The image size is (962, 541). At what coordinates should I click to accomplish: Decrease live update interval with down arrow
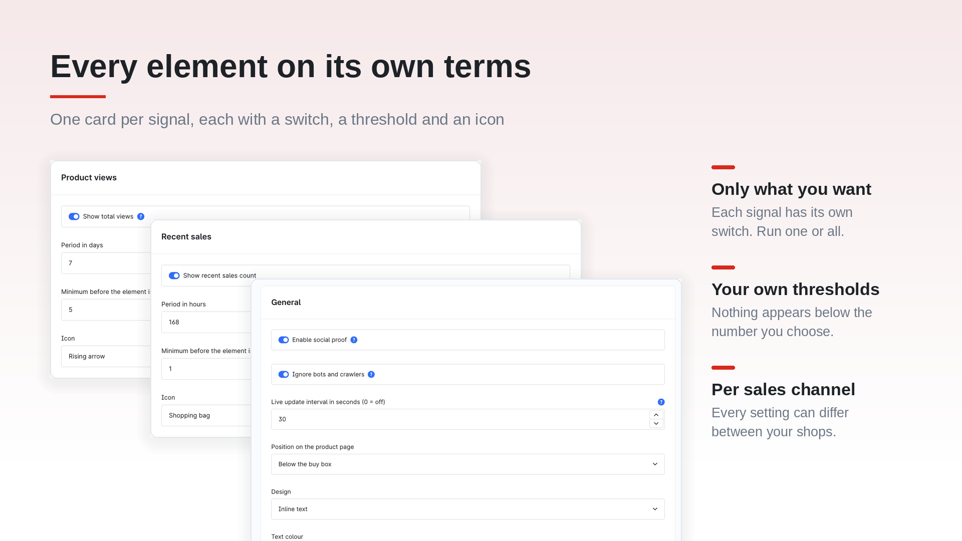pos(656,424)
